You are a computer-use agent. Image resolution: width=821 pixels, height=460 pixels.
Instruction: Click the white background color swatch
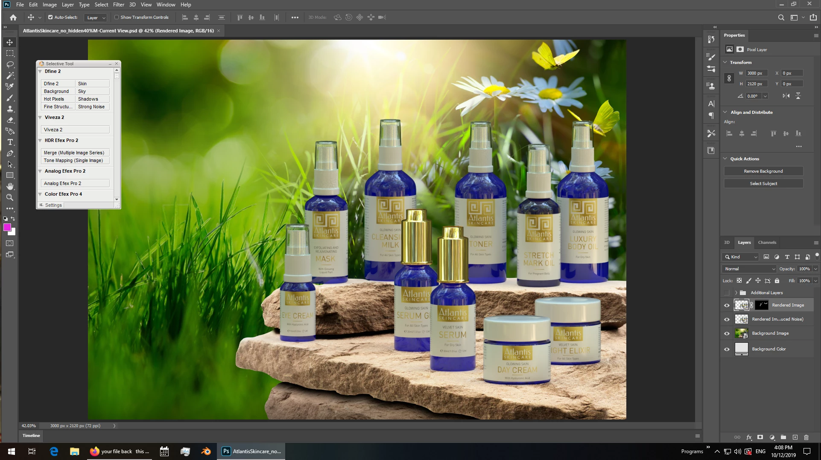[x=13, y=233]
